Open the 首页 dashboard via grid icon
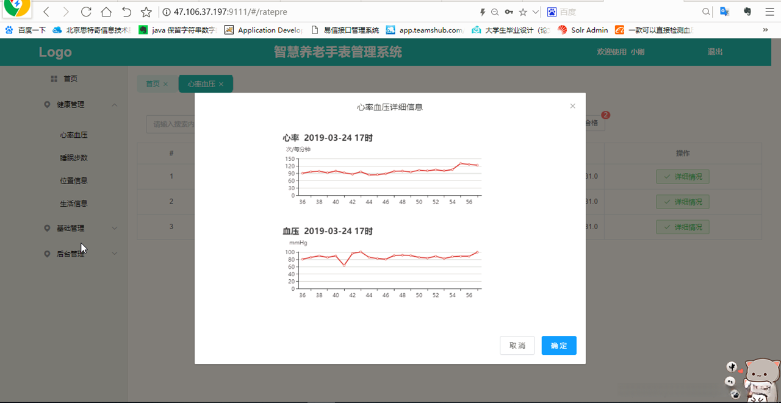The image size is (781, 403). (54, 78)
